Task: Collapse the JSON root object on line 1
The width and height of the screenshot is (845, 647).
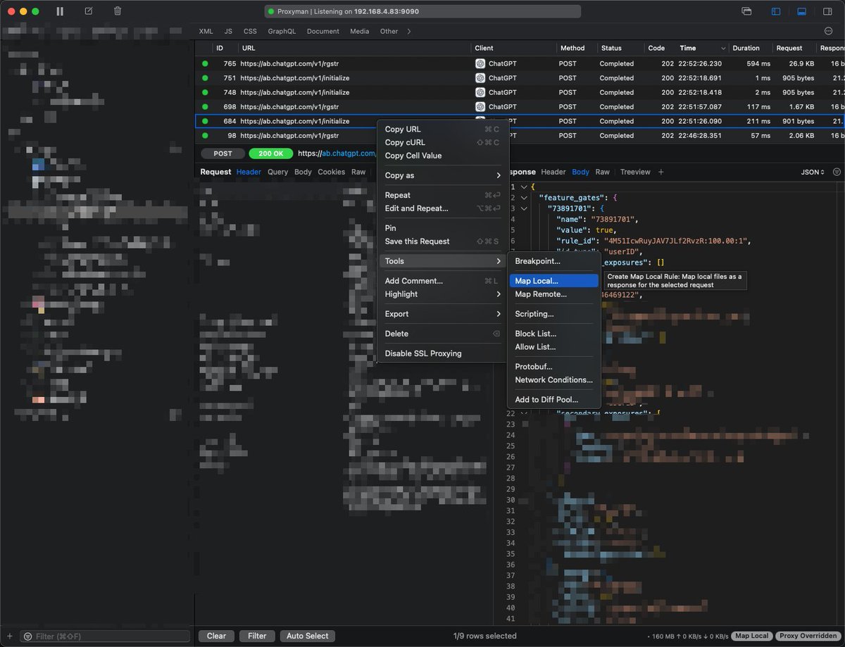Action: 523,187
